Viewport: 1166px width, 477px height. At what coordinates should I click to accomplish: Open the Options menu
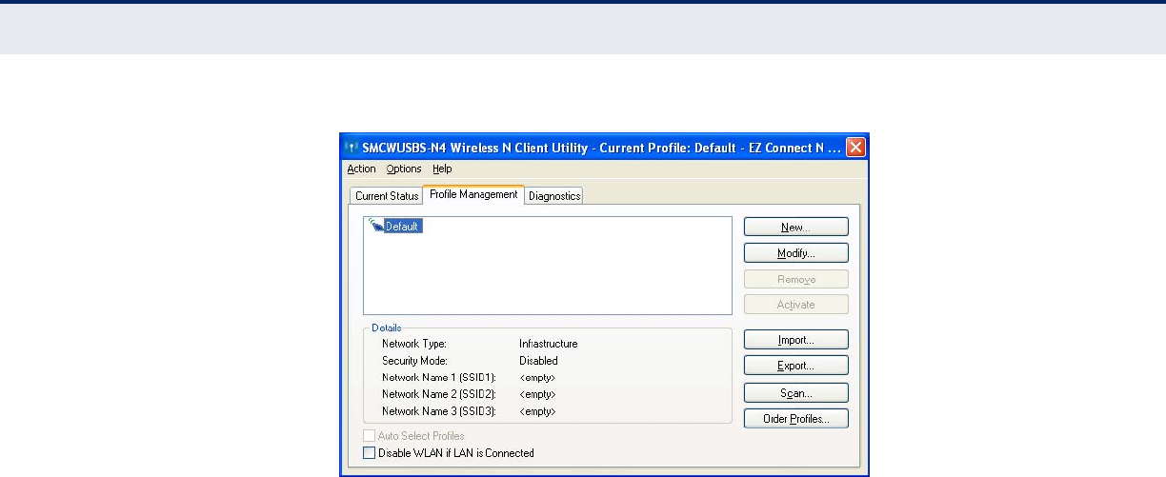pyautogui.click(x=404, y=169)
